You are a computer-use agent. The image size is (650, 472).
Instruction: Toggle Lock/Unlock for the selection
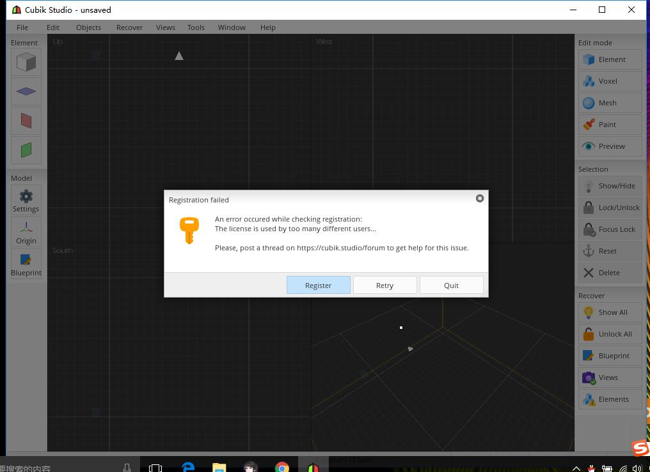(x=610, y=208)
